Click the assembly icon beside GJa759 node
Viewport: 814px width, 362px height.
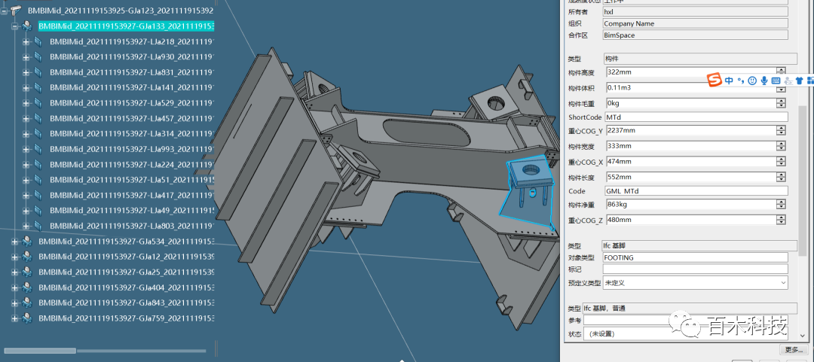coord(27,318)
